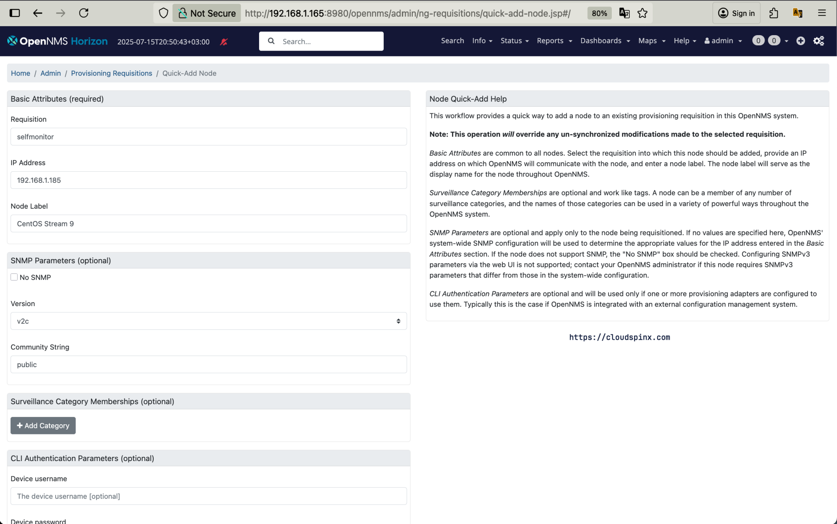The height and width of the screenshot is (524, 837).
Task: Open the admin gears icon in the navbar
Action: [x=819, y=41]
